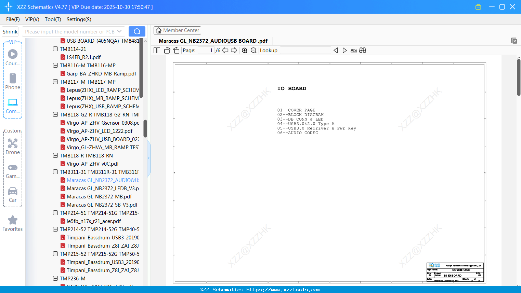Select the Maracas GL_NB2372_AUDIOUSB BOARD tab
Image resolution: width=521 pixels, height=293 pixels.
click(x=213, y=41)
